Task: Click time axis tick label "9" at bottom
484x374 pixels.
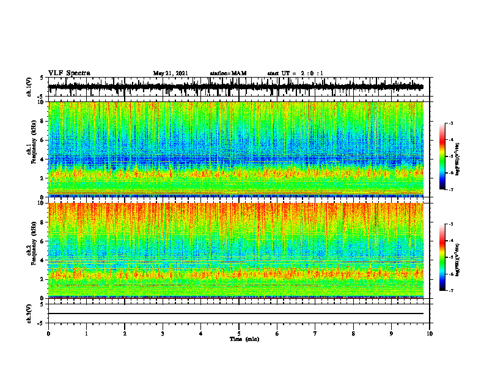Action: (391, 334)
